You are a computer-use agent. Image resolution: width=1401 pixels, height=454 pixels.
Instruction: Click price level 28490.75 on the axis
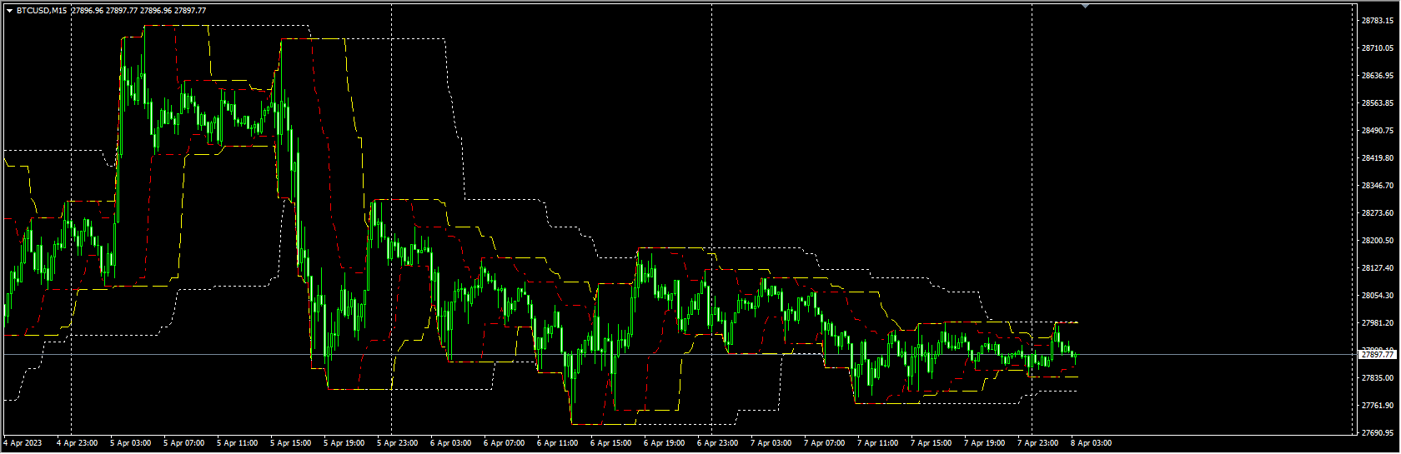pos(1377,131)
